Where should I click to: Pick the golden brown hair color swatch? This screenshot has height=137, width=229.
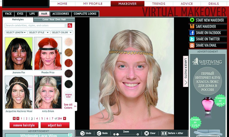click(68, 53)
